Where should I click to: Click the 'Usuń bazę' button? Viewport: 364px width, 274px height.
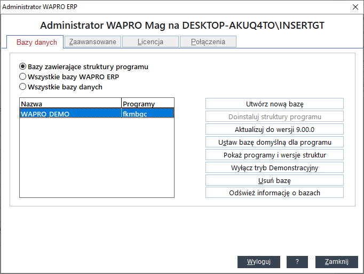pyautogui.click(x=274, y=180)
